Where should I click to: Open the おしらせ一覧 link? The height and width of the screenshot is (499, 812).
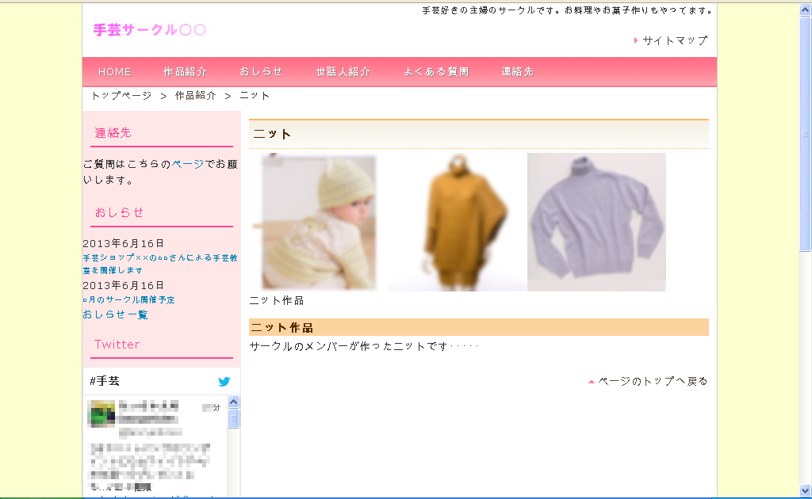115,314
